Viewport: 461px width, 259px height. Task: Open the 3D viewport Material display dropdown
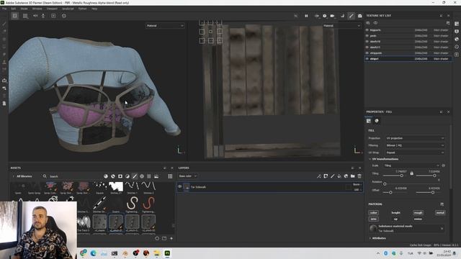[x=165, y=26]
